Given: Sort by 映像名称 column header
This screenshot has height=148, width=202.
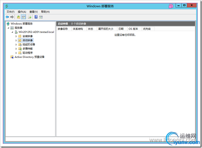Looking at the screenshot, I should tap(64, 29).
